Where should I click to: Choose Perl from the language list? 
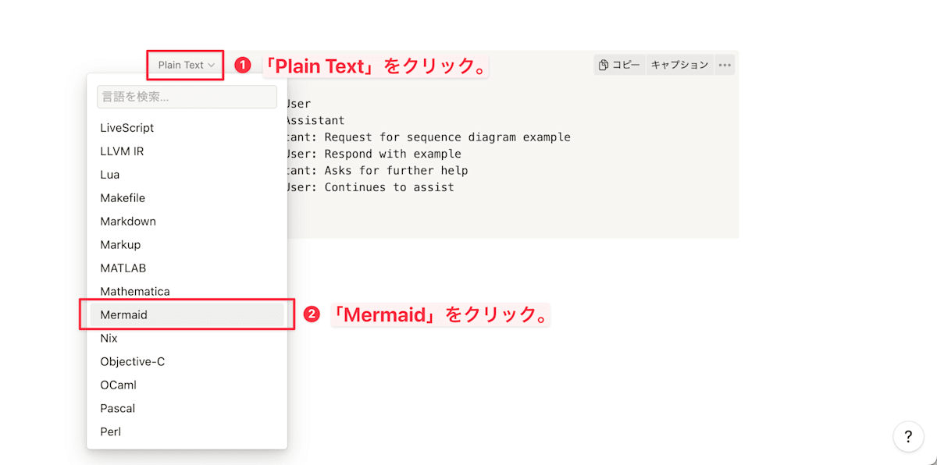[x=187, y=432]
